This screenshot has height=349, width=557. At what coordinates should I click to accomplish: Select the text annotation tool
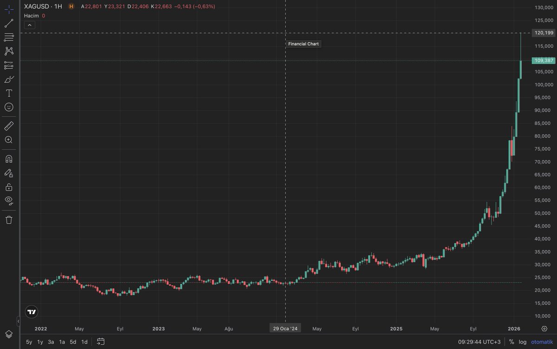(x=9, y=93)
